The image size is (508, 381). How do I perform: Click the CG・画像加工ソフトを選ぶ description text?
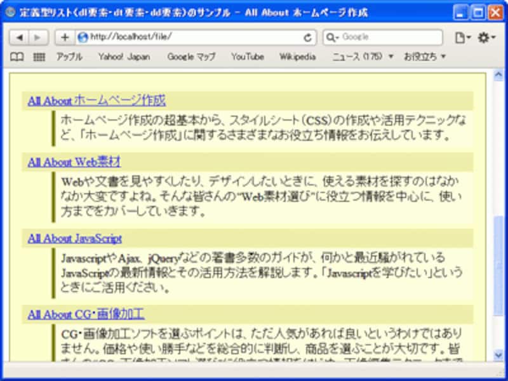pyautogui.click(x=261, y=346)
